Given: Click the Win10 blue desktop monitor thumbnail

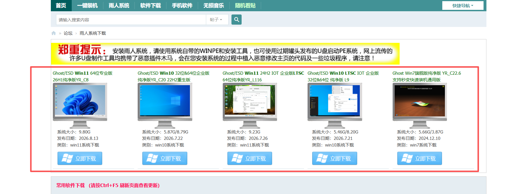Looking at the screenshot, I should (165, 105).
